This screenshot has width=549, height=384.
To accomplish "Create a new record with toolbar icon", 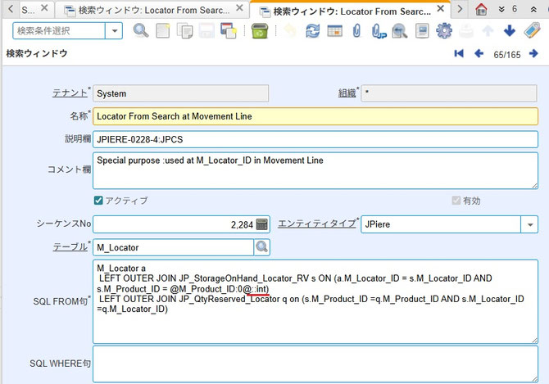I will pyautogui.click(x=163, y=31).
